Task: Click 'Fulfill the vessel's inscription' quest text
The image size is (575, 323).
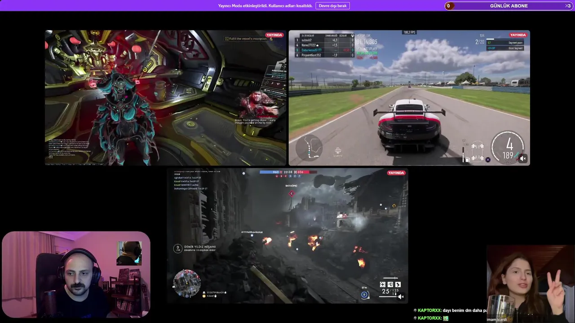Action: (249, 39)
